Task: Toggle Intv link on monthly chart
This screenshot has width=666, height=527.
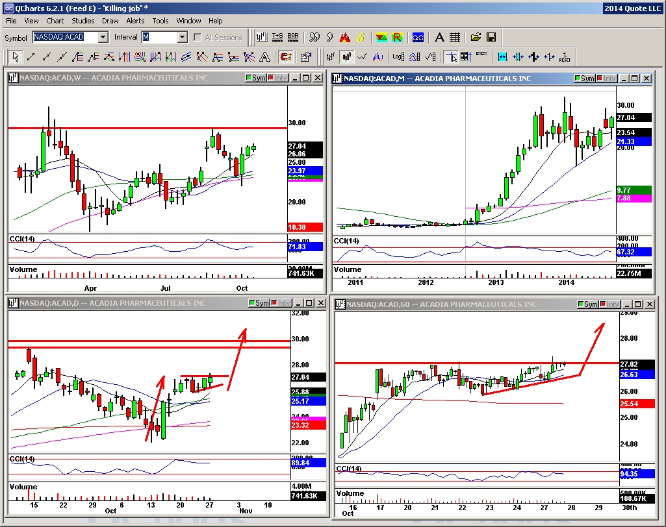Action: (606, 79)
